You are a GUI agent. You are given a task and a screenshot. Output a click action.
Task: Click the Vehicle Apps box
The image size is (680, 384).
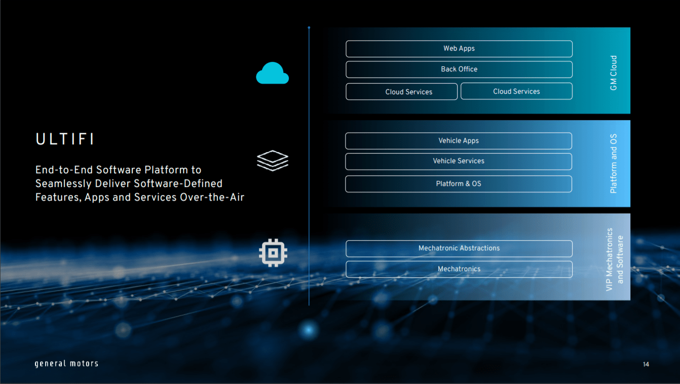[x=459, y=141]
